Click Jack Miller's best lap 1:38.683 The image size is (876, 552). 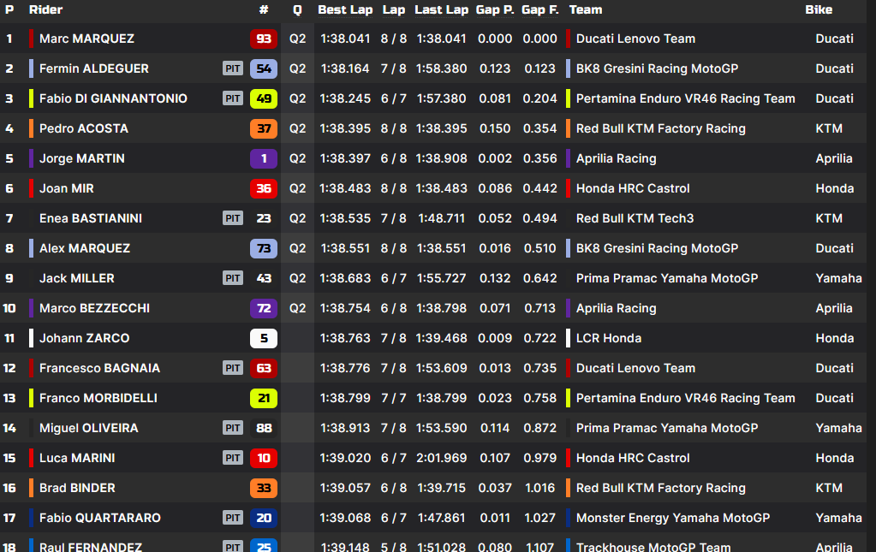point(345,278)
